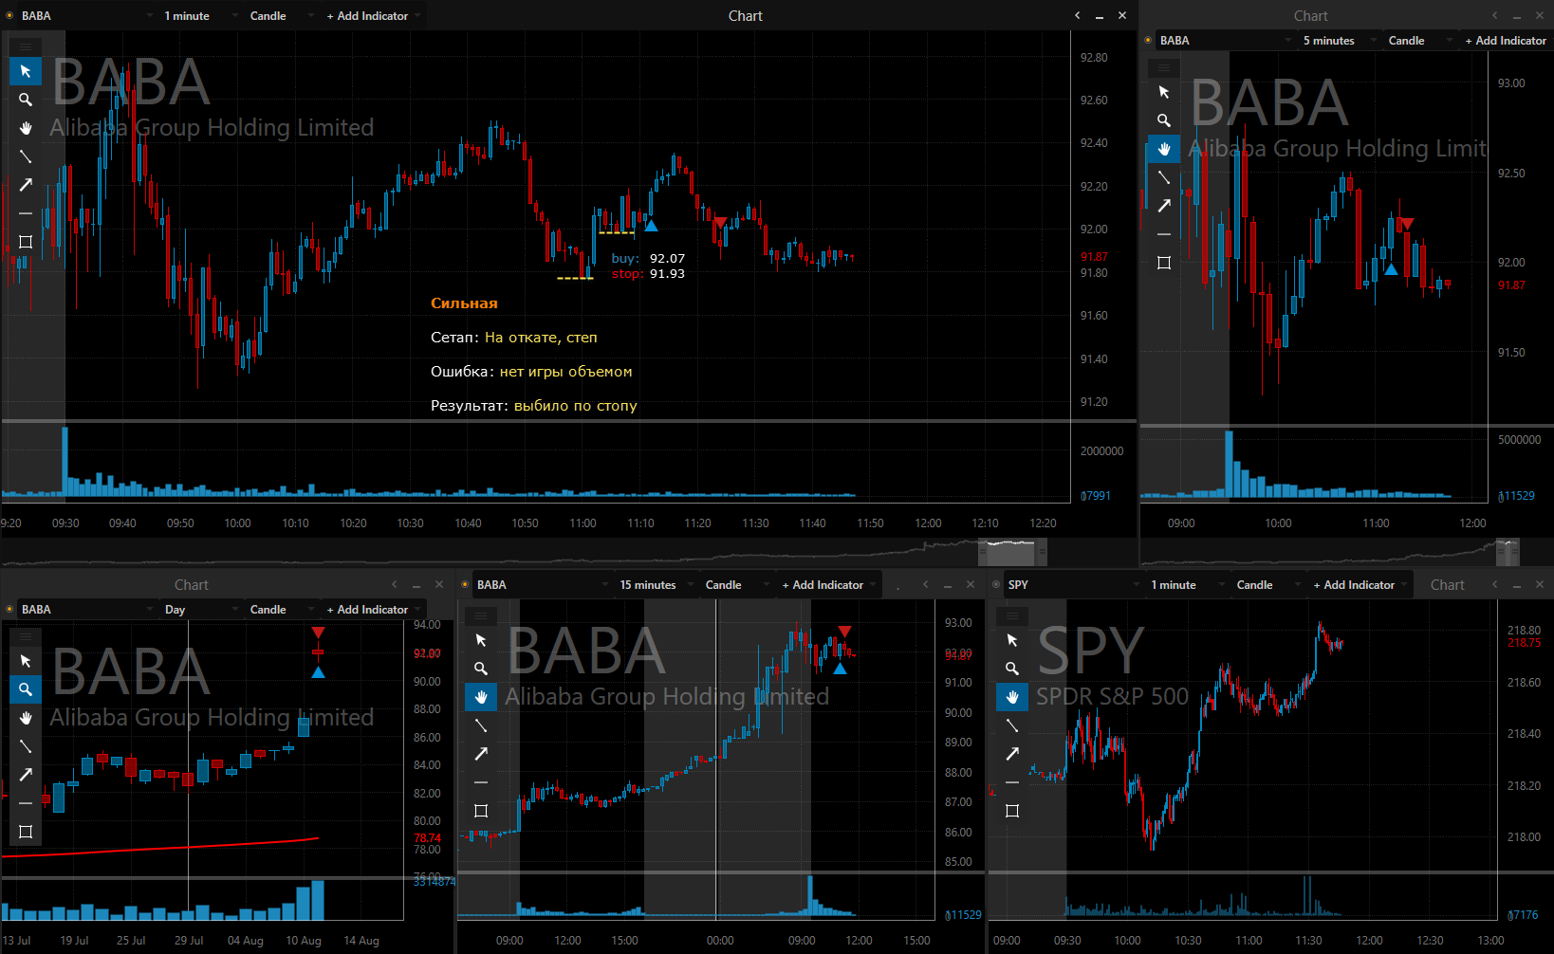Open the 5 minutes timeframe dropdown

point(1339,41)
